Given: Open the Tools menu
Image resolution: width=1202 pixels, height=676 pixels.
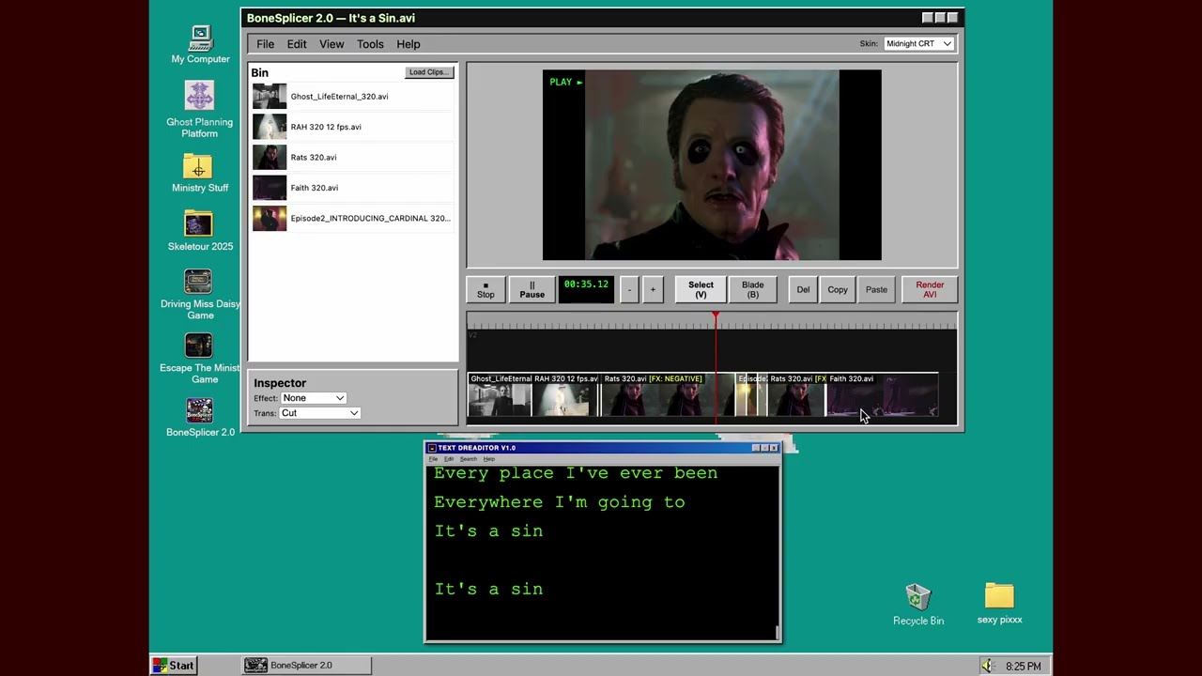Looking at the screenshot, I should [370, 44].
